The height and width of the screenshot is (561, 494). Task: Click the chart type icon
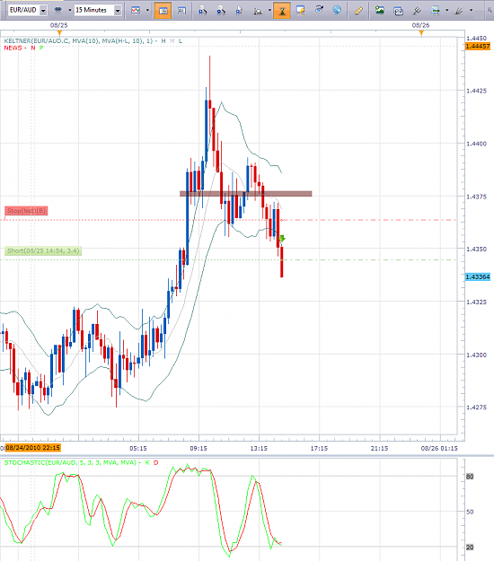(136, 10)
